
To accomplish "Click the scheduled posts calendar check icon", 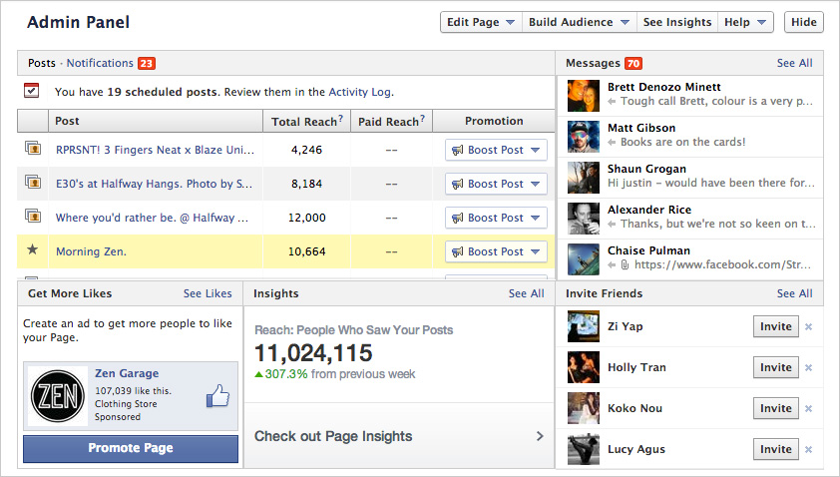I will (32, 91).
